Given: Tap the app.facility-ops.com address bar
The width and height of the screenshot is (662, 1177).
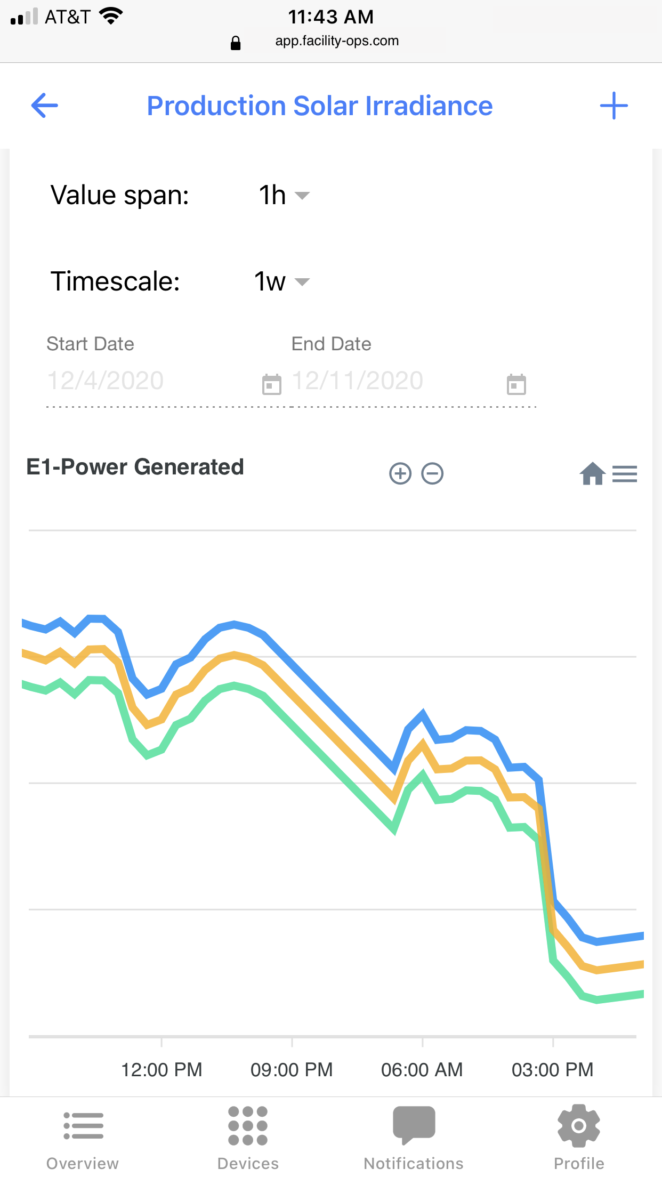Looking at the screenshot, I should click(337, 41).
